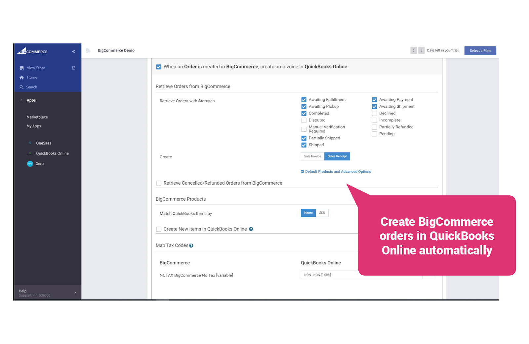Go to Home in sidebar

click(32, 78)
